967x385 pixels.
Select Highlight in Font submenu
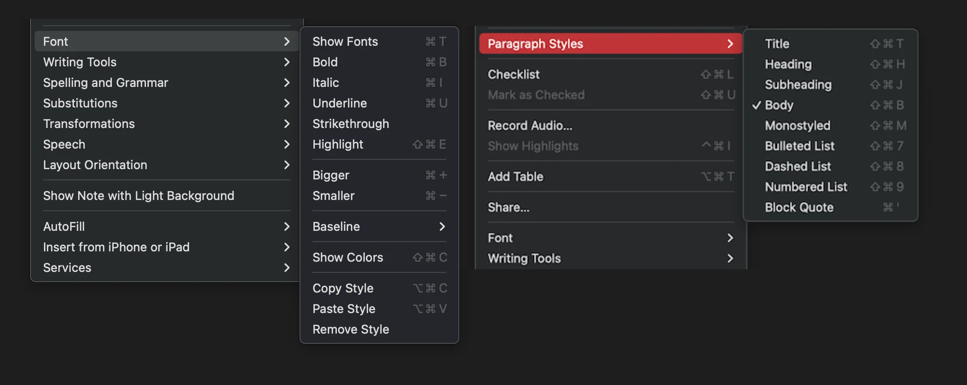[x=338, y=144]
